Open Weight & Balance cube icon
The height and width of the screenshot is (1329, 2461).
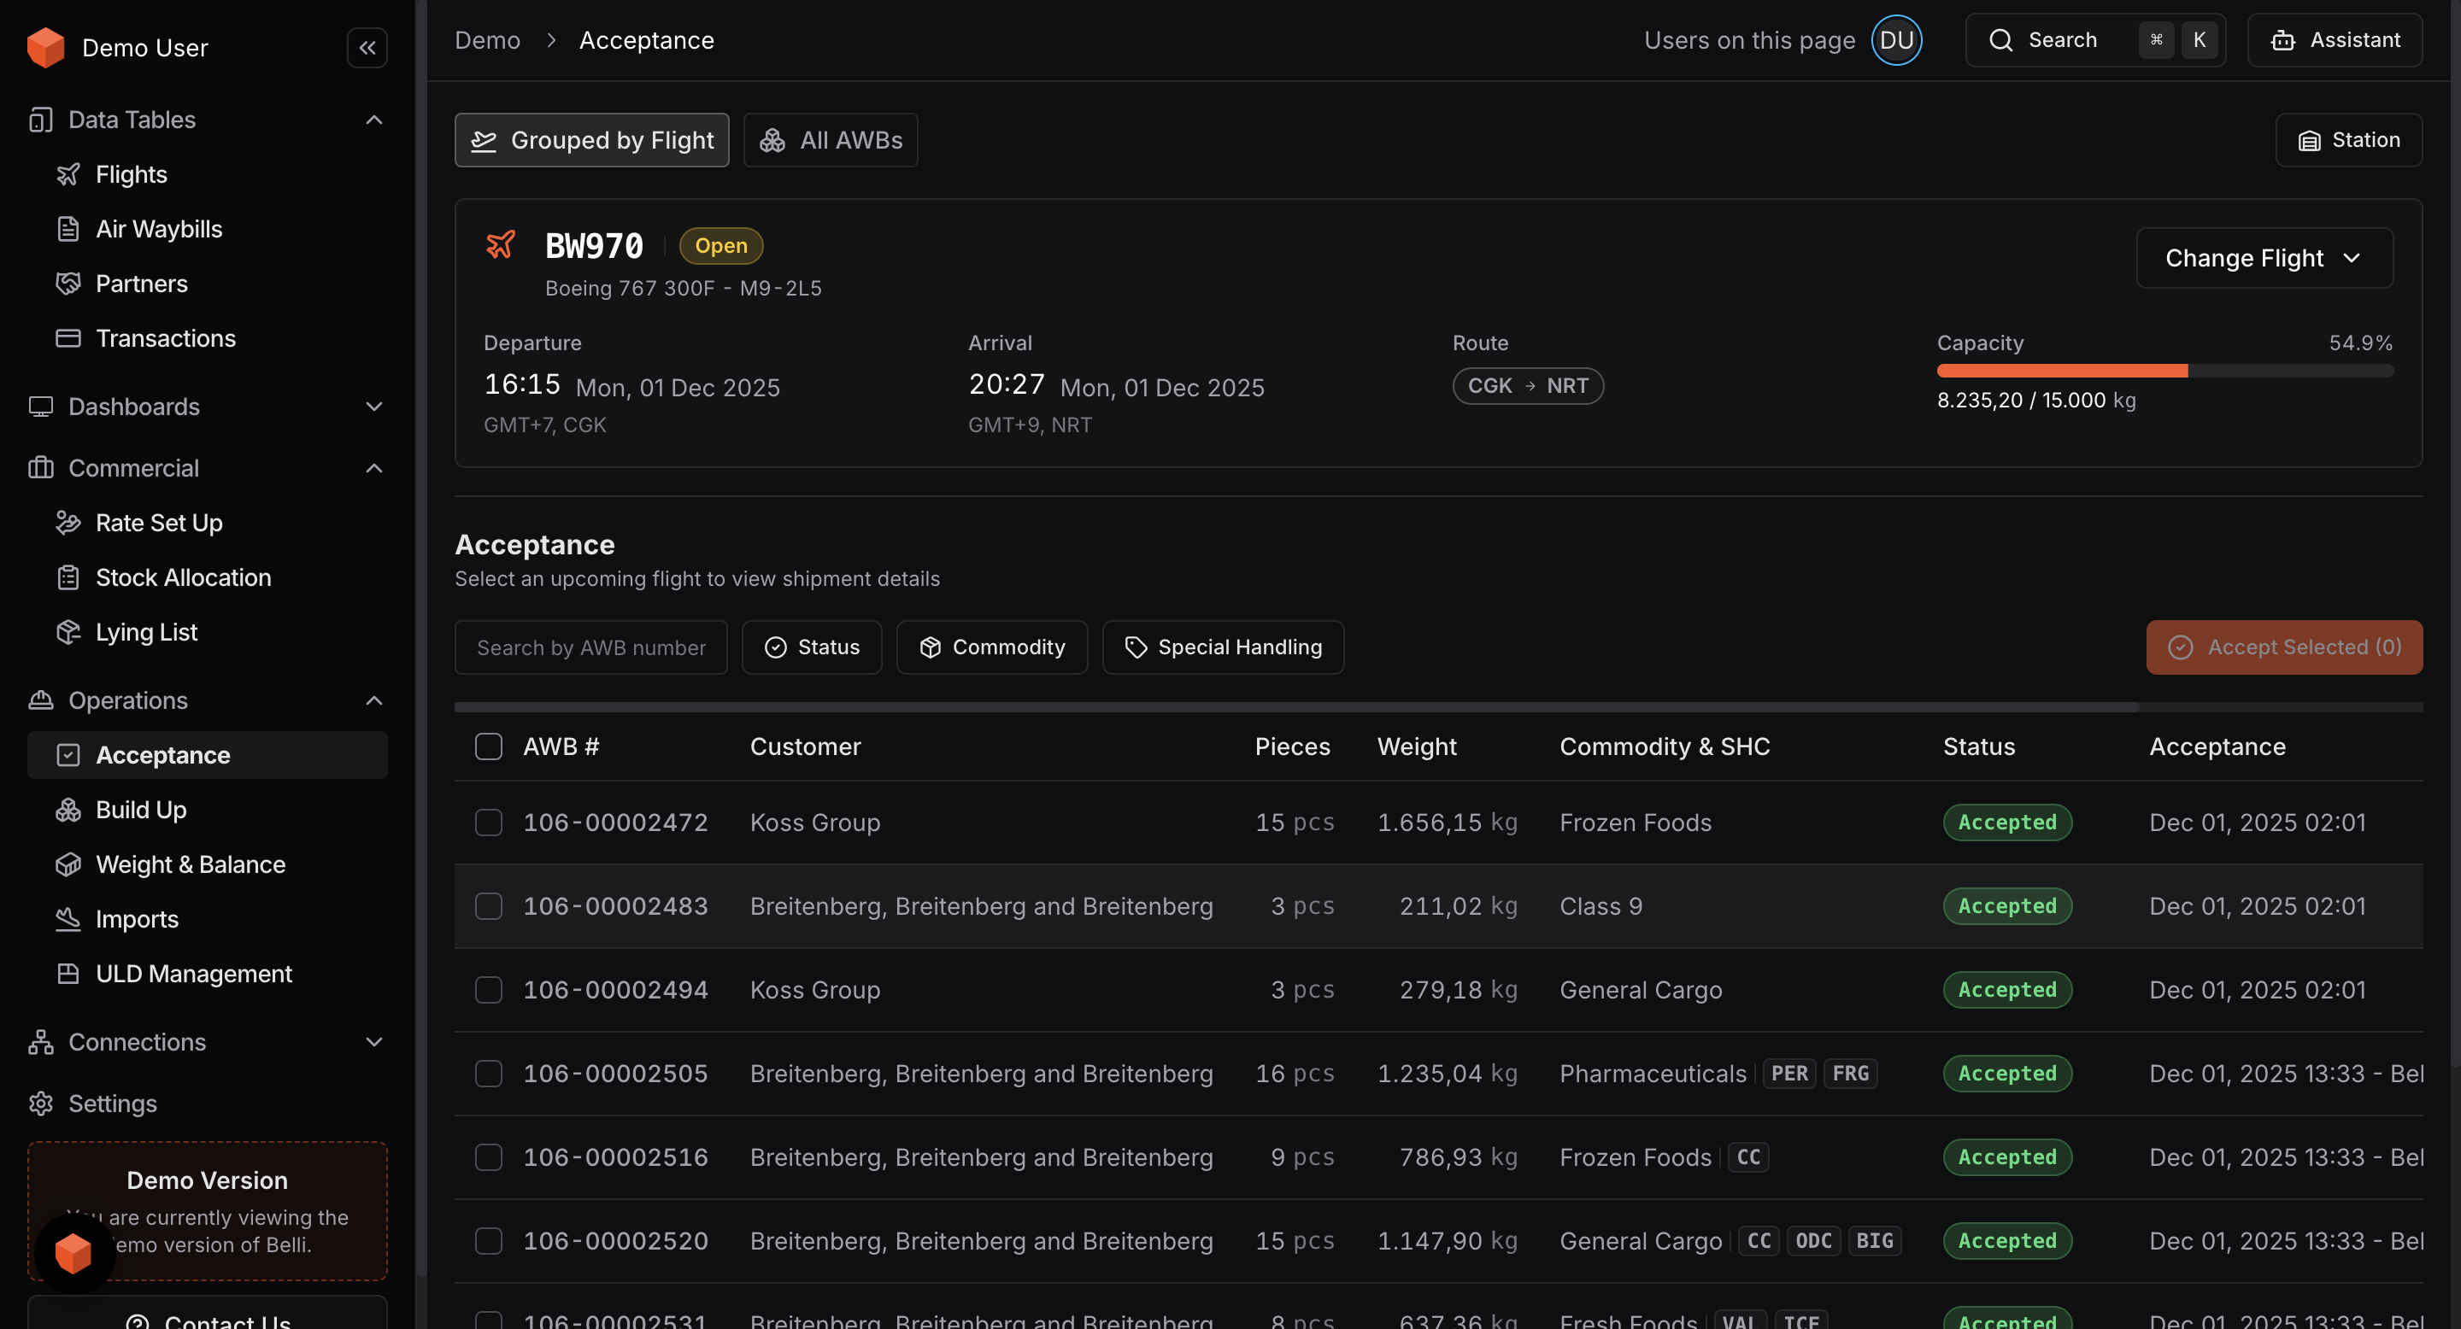68,864
